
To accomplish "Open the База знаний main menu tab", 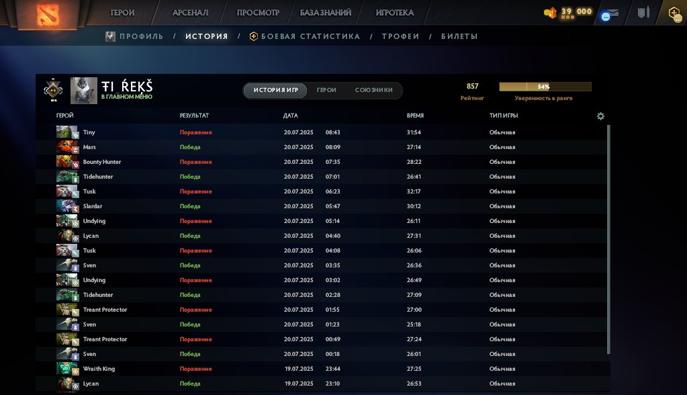I will coord(326,13).
